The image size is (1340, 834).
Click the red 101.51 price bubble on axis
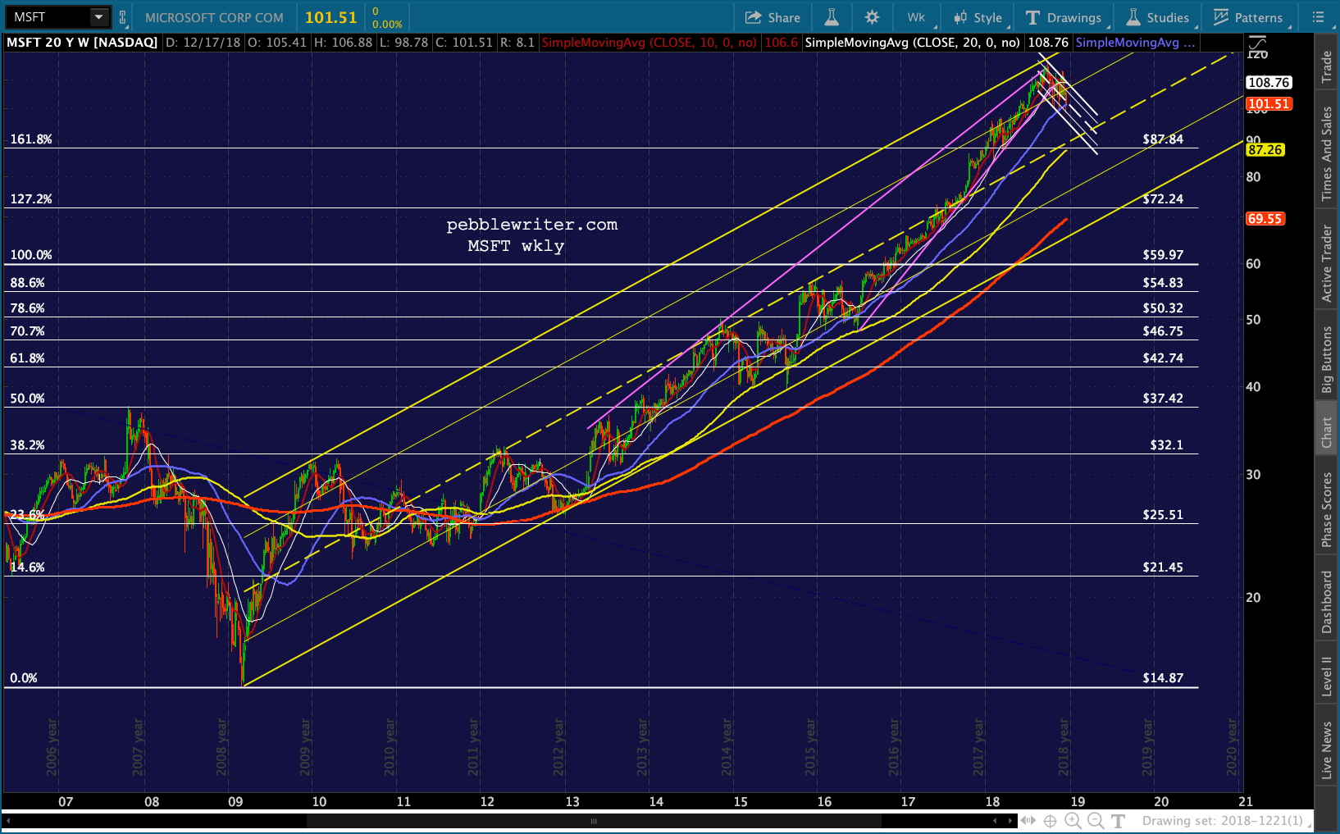(1269, 104)
